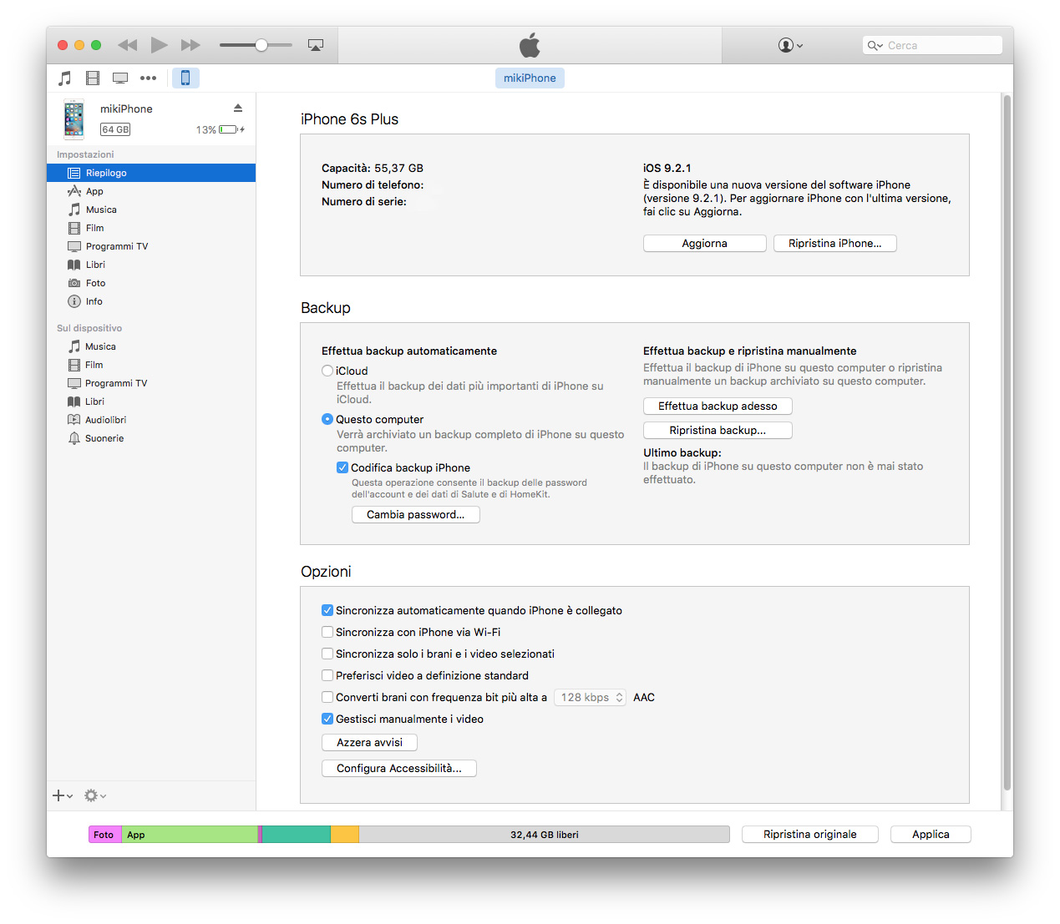
Task: Open the 128 kbps bitrate dropdown
Action: point(590,697)
